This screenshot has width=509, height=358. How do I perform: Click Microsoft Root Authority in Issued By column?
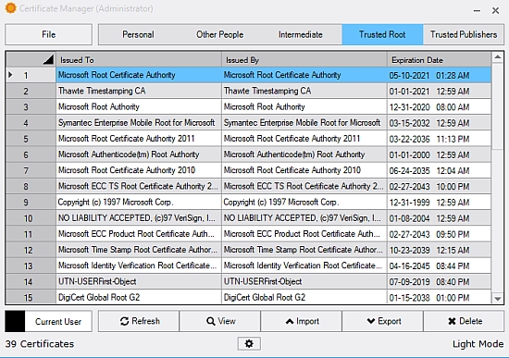(304, 106)
